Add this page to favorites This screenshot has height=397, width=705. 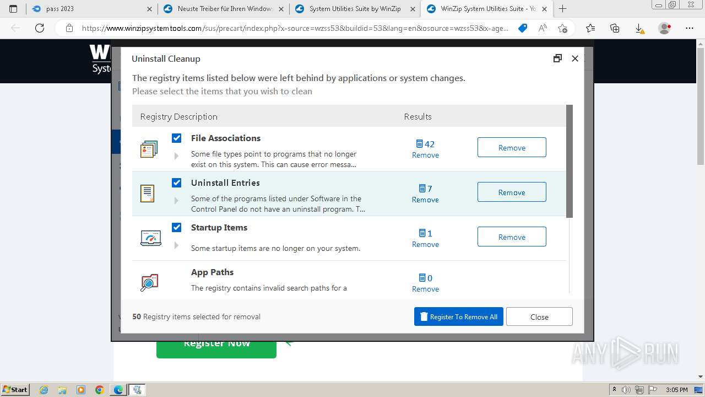[562, 28]
